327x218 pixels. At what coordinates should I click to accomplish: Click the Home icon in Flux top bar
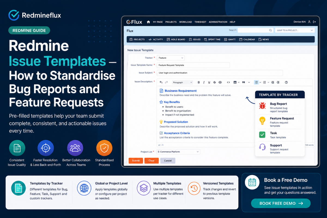[x=149, y=22]
